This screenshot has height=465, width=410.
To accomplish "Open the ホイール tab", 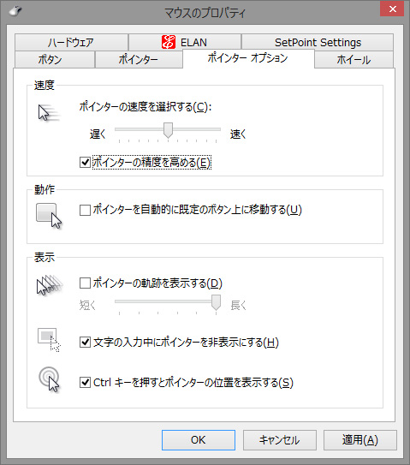I will [354, 60].
